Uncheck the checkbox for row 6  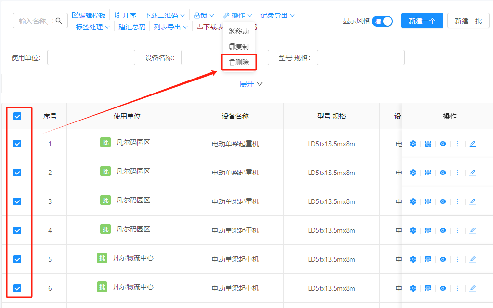[18, 288]
